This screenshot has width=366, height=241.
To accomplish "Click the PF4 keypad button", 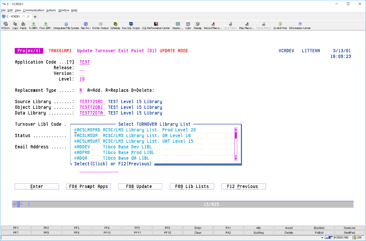I will tap(107, 228).
